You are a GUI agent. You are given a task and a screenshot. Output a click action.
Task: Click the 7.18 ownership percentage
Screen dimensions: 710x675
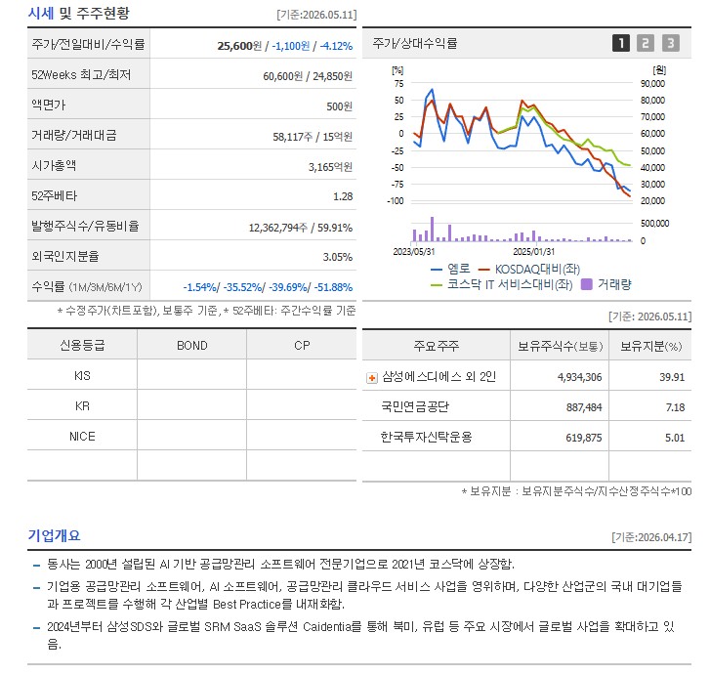coord(675,407)
